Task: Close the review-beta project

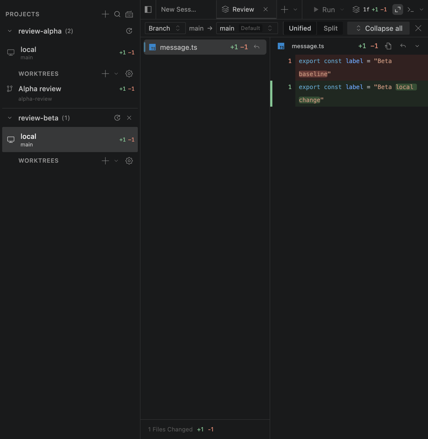Action: point(129,118)
